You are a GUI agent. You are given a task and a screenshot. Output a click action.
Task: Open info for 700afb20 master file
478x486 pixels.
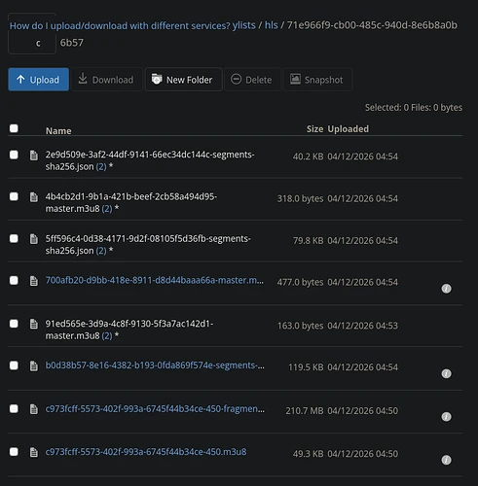click(446, 289)
